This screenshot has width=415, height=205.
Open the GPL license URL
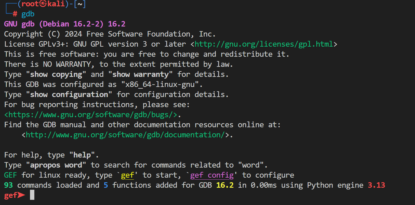click(264, 44)
